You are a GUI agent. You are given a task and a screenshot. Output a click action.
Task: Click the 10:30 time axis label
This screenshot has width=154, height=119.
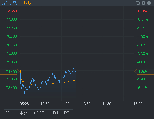[45, 104]
